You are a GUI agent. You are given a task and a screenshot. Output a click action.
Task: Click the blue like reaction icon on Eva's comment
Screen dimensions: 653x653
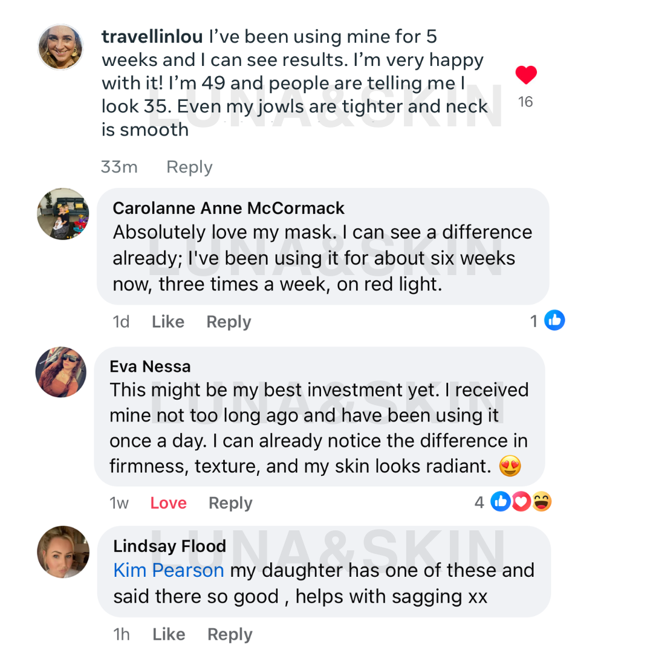[500, 501]
